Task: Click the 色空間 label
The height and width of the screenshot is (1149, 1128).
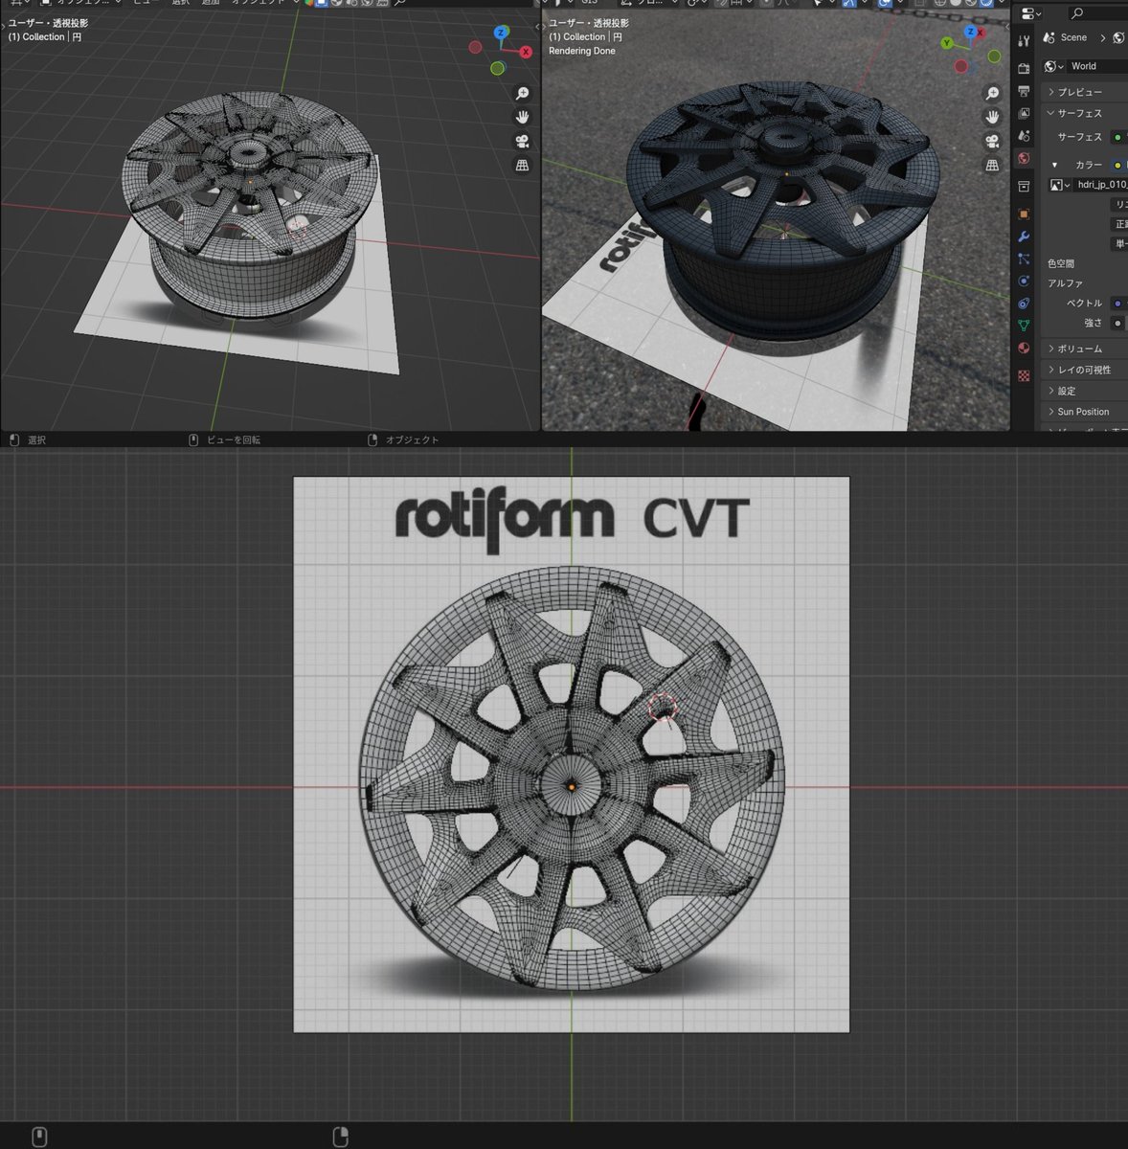Action: (x=1060, y=263)
